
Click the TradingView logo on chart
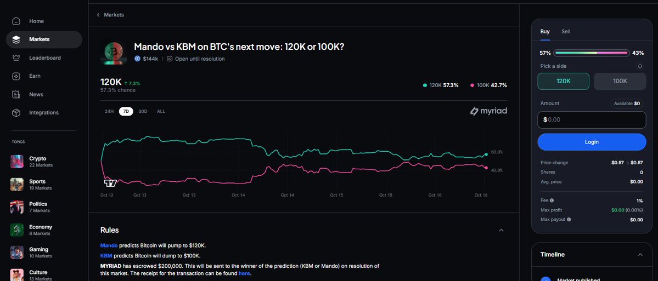[110, 183]
